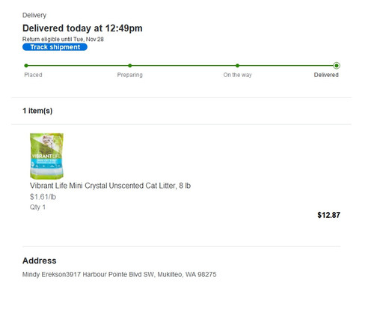The height and width of the screenshot is (310, 374).
Task: Select the Placed progress dot
Action: click(26, 66)
